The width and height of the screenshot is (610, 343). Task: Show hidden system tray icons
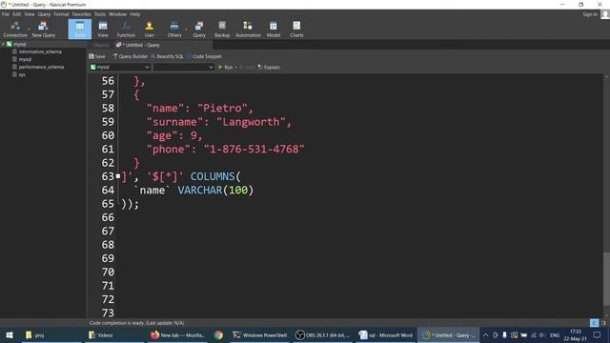click(x=485, y=334)
